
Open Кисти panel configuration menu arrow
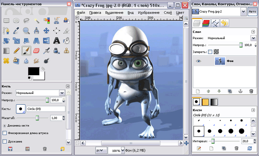pos(253,110)
